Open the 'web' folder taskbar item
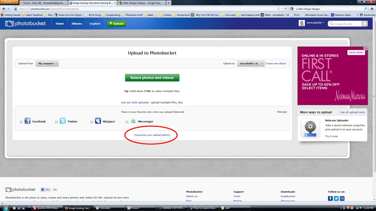The width and height of the screenshot is (376, 211). click(235, 208)
